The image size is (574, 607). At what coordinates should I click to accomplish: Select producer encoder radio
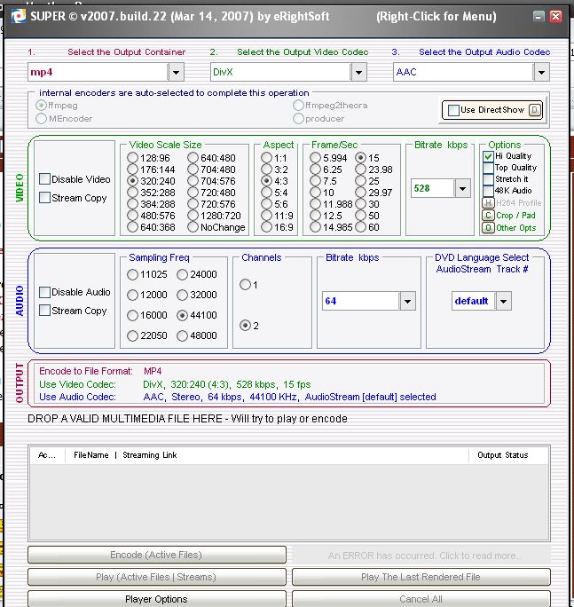point(298,118)
